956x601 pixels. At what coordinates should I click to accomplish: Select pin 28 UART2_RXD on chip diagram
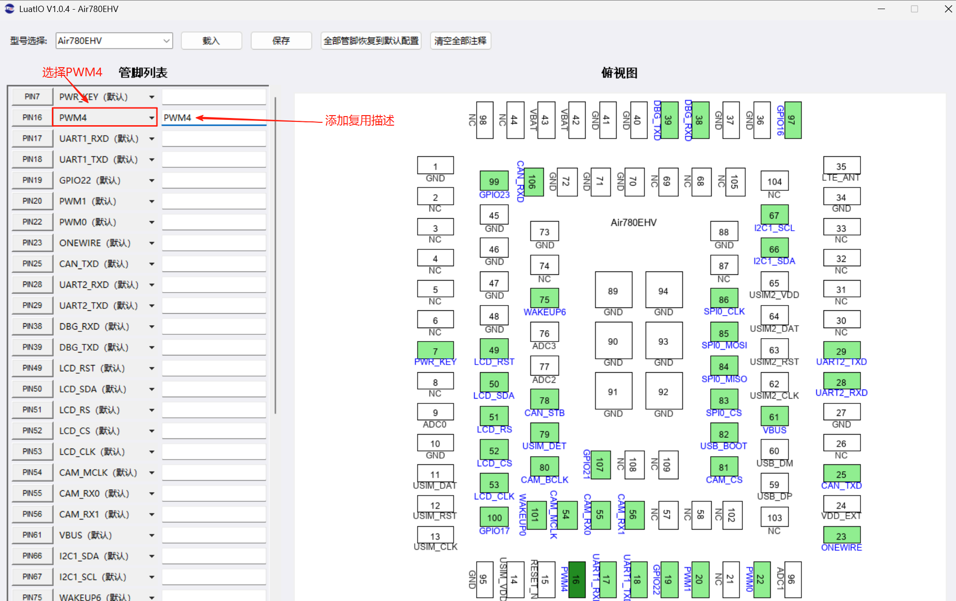click(841, 381)
